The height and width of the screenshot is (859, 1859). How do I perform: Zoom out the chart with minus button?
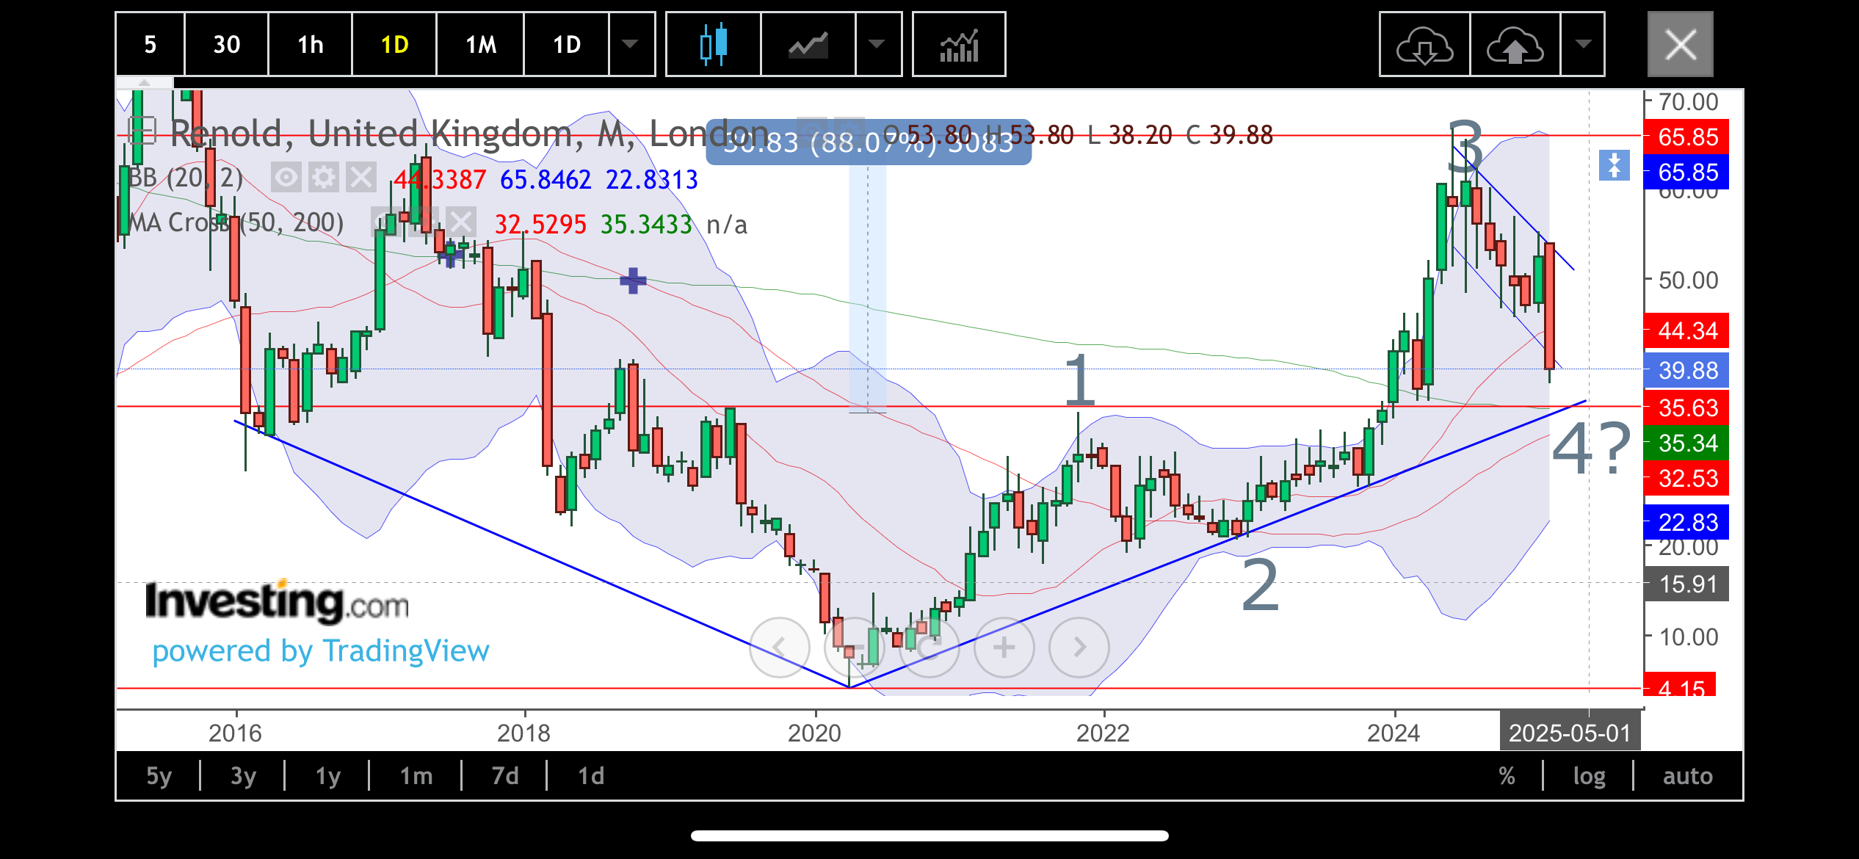coord(855,648)
